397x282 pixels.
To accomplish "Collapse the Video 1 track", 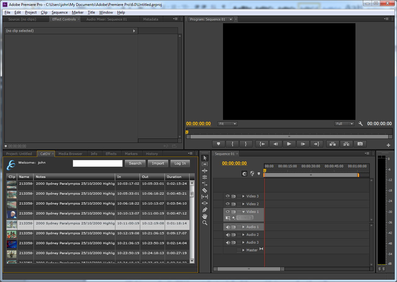I will (x=243, y=212).
